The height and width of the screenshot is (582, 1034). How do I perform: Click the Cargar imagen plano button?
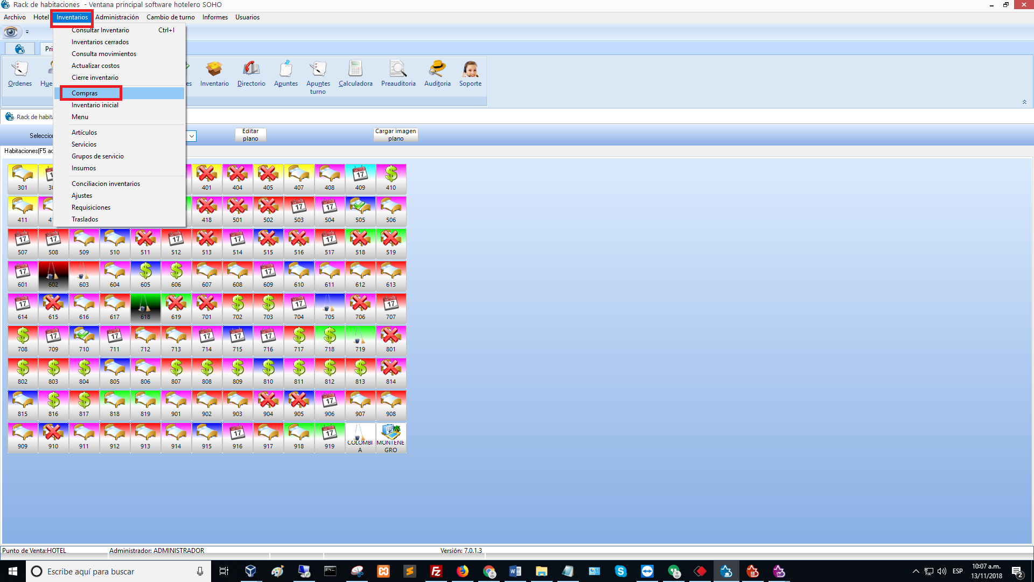(396, 135)
